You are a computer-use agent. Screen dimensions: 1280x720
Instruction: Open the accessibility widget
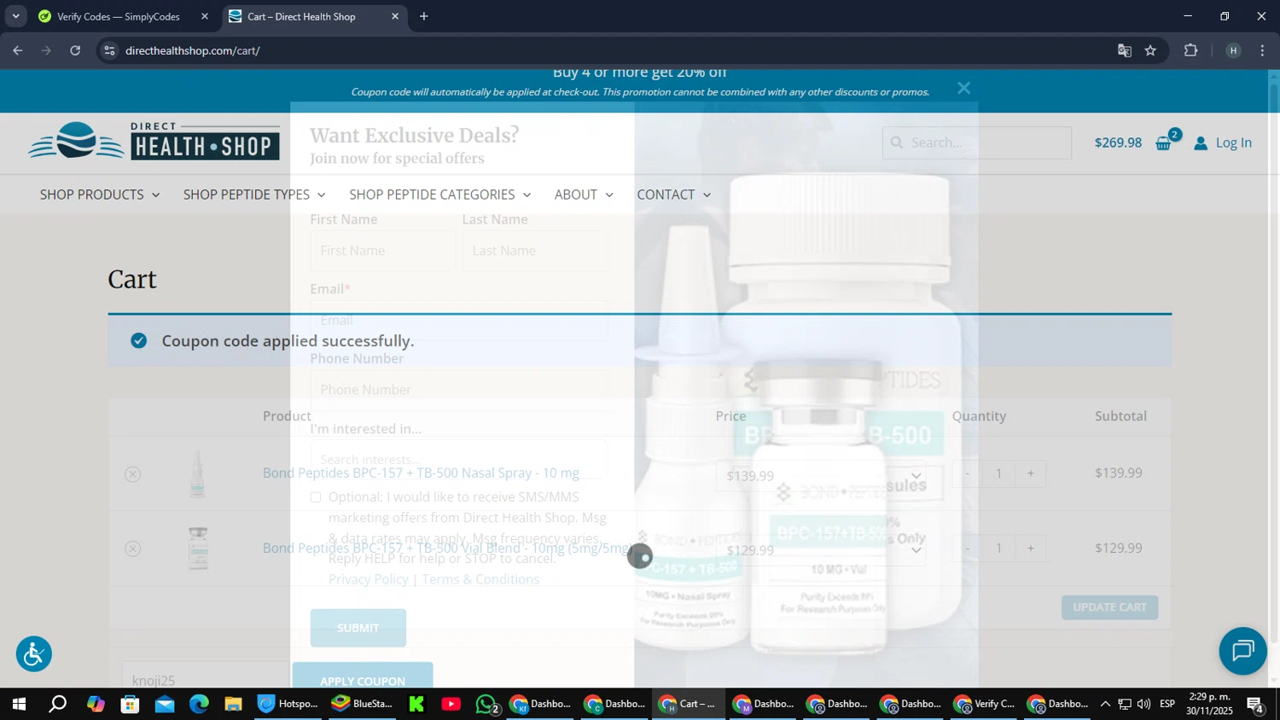pos(34,654)
